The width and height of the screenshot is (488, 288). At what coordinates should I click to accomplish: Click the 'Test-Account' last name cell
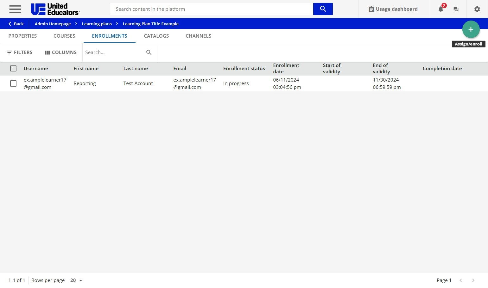pyautogui.click(x=138, y=83)
